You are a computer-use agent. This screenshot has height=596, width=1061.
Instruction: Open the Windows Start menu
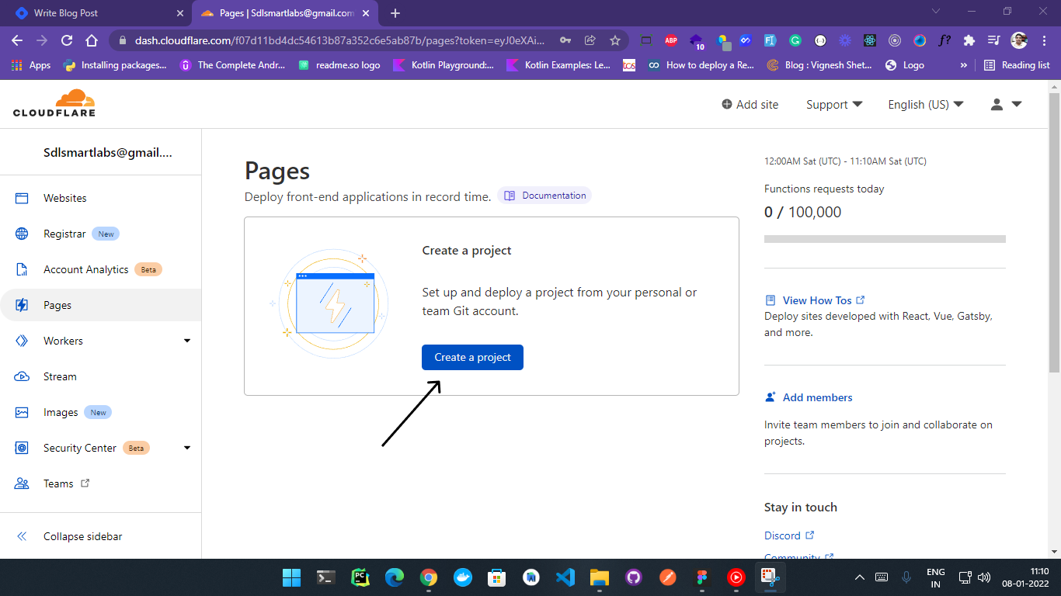click(x=292, y=577)
